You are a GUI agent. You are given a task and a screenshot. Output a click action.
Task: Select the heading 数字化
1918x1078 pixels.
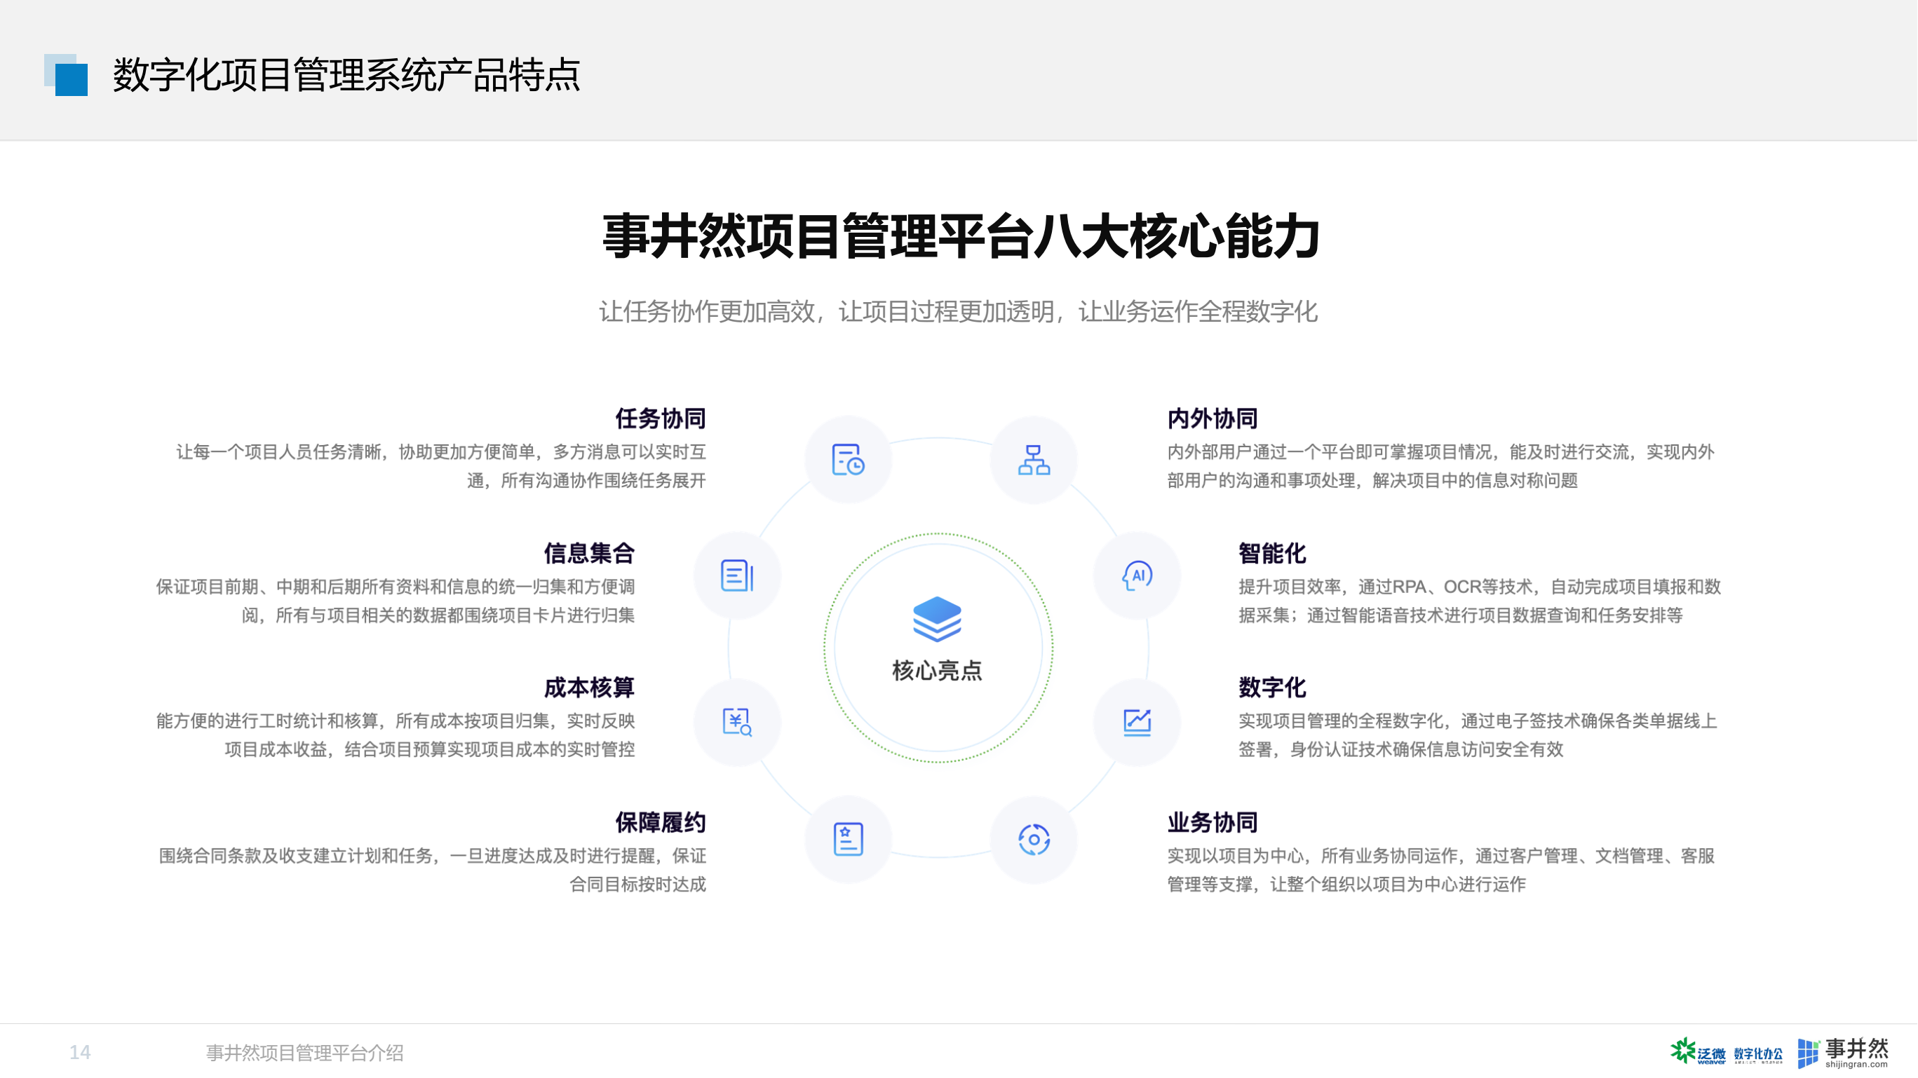[x=1271, y=687]
